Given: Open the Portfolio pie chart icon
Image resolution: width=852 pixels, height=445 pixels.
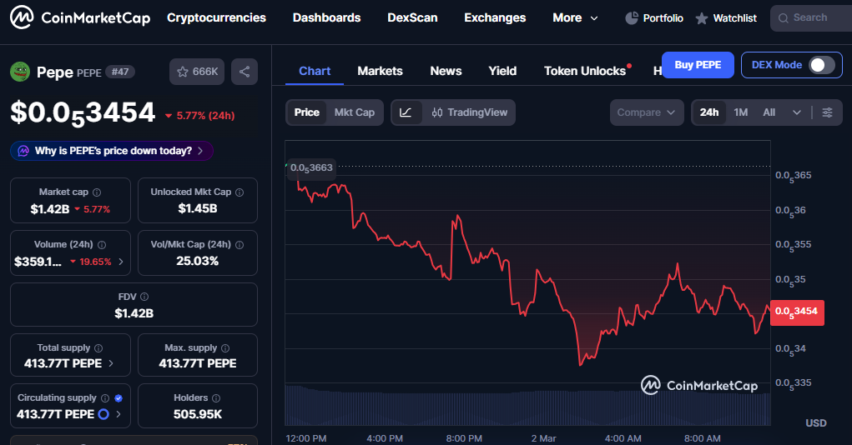Looking at the screenshot, I should 632,17.
